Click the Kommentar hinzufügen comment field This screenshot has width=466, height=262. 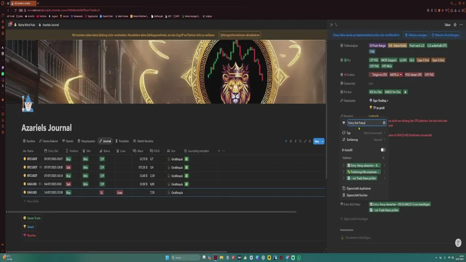coord(358,238)
